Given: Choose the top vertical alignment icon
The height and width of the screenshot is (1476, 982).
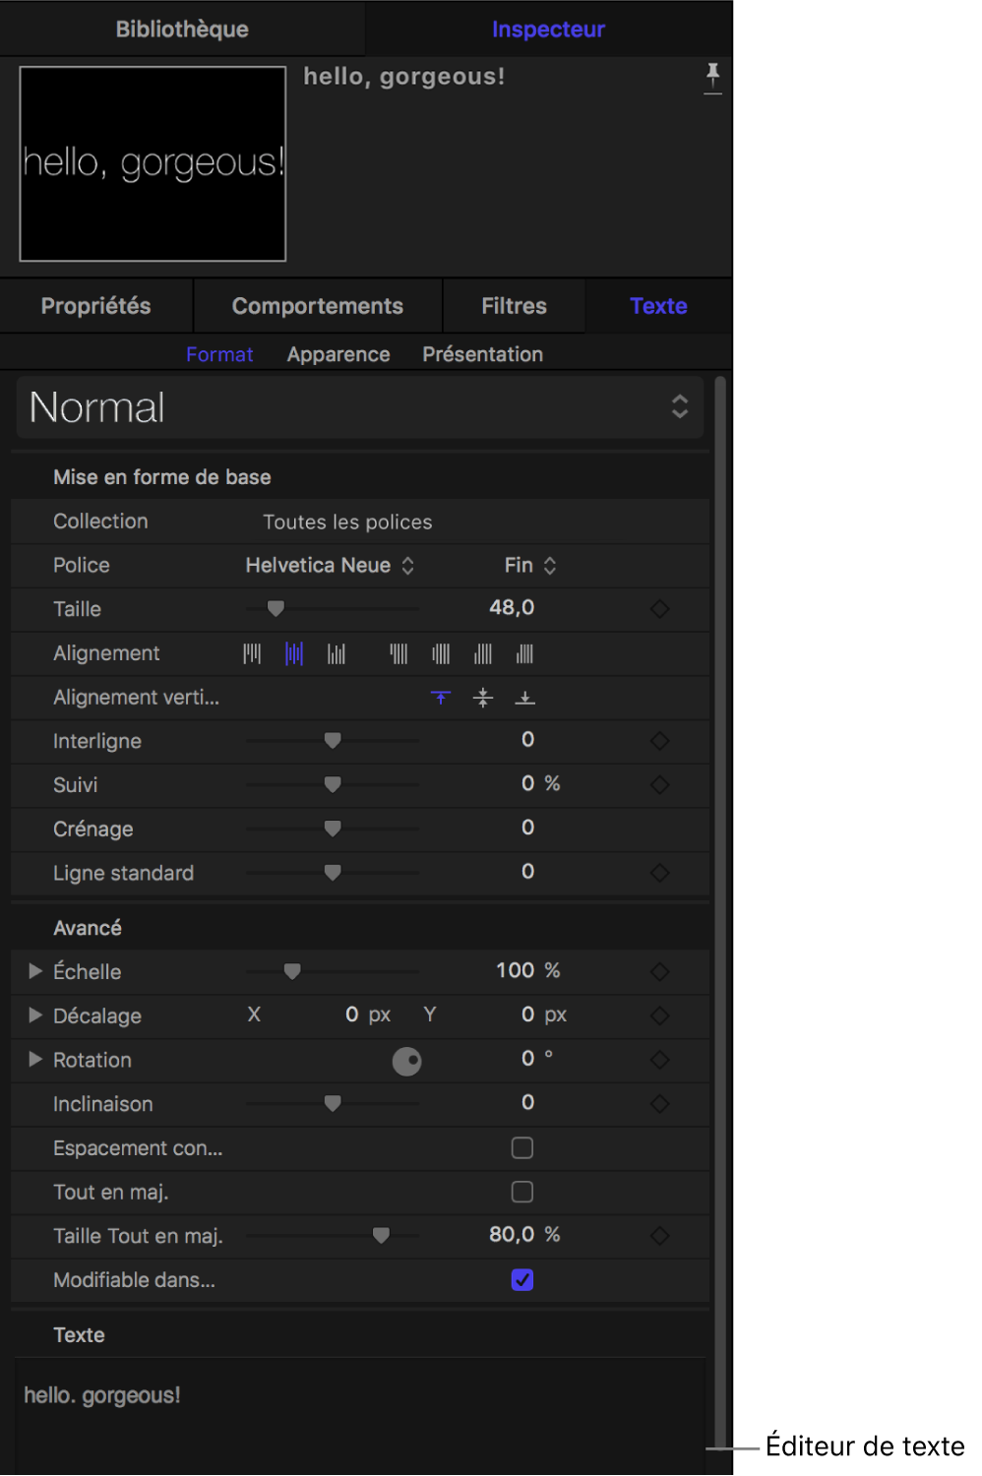Looking at the screenshot, I should pyautogui.click(x=441, y=698).
